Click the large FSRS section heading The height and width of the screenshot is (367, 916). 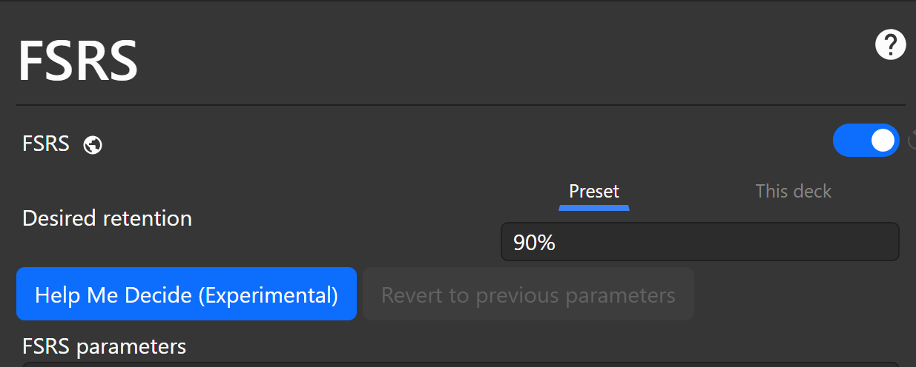[x=78, y=61]
